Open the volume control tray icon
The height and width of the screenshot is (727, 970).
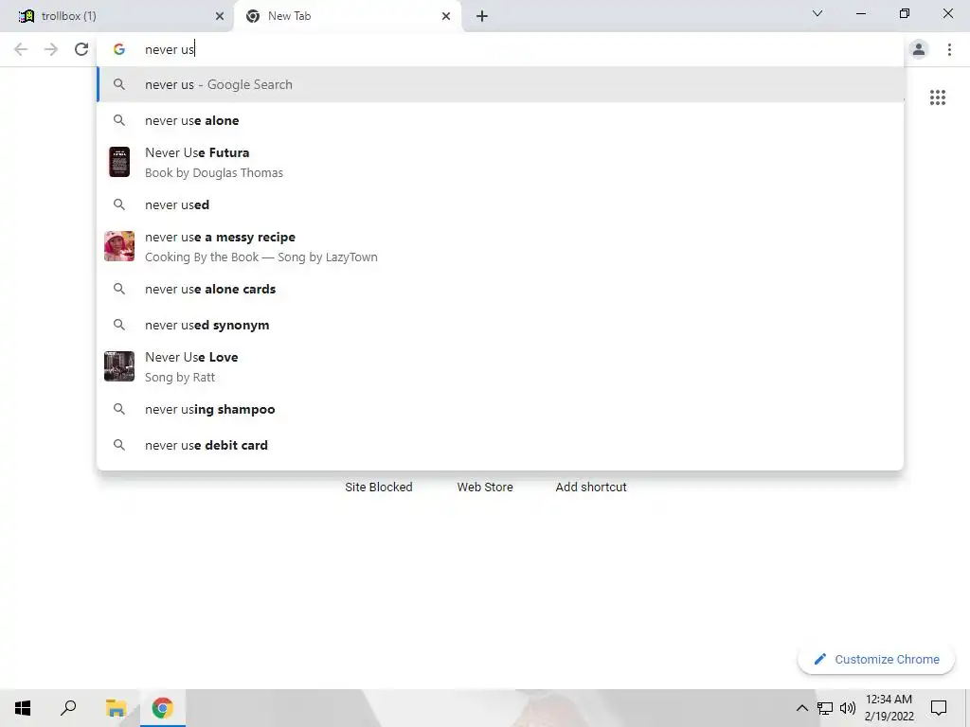848,708
